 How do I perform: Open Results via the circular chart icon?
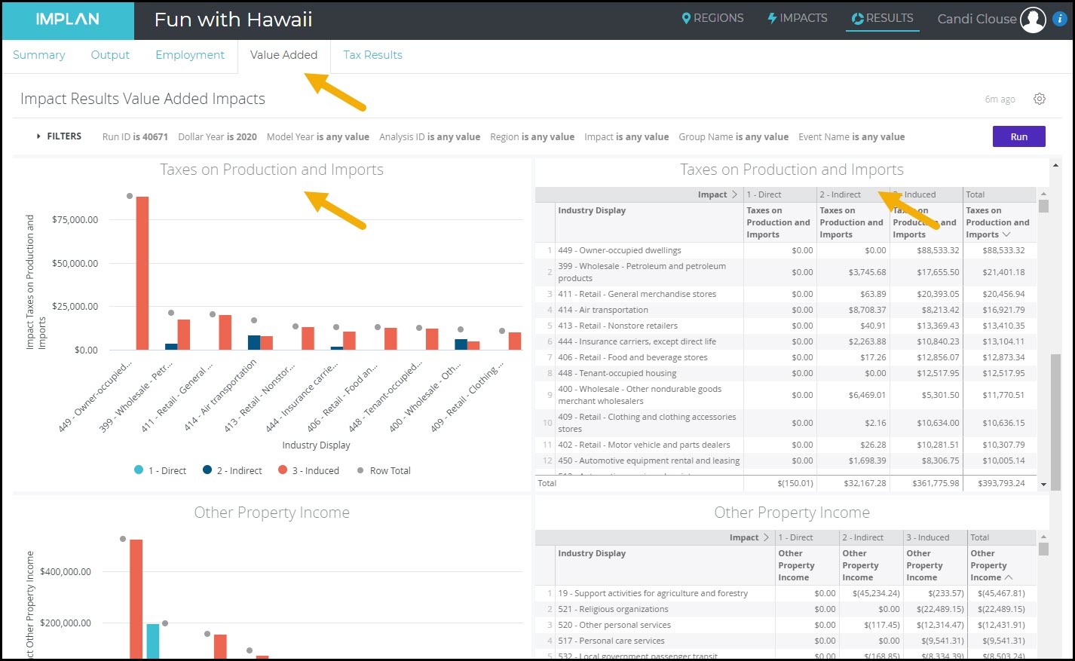(x=857, y=18)
